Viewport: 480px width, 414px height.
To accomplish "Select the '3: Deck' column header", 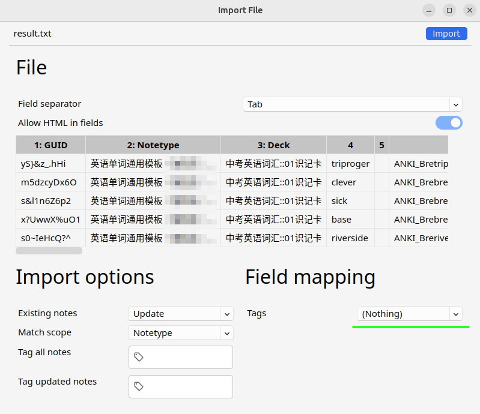I will (273, 145).
